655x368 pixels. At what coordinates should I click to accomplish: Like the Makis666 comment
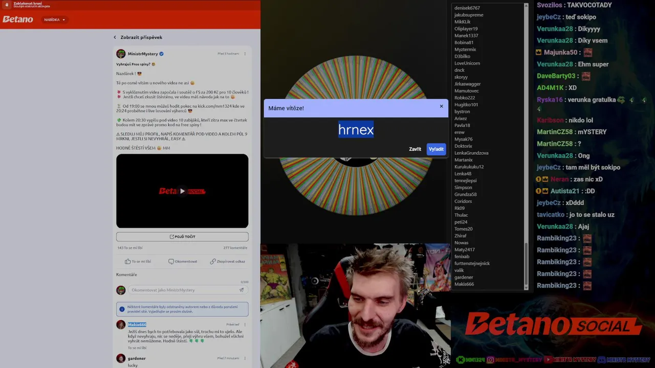click(137, 348)
